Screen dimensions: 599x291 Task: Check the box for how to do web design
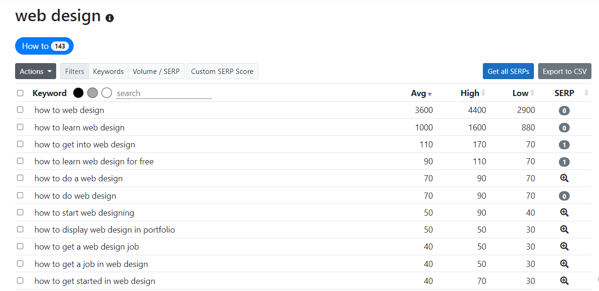click(20, 195)
